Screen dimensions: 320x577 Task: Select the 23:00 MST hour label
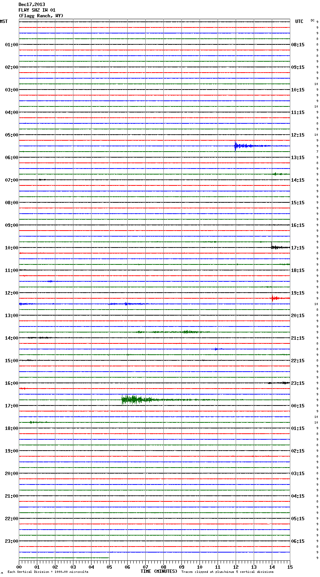tap(11, 541)
